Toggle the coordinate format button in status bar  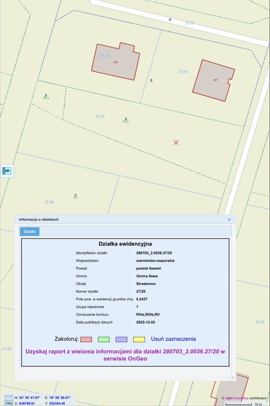[x=9, y=397]
